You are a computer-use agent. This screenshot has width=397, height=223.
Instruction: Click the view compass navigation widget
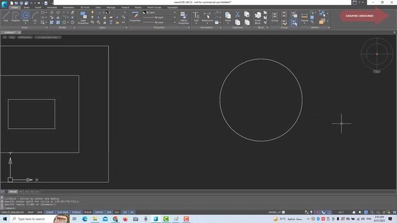tap(377, 54)
